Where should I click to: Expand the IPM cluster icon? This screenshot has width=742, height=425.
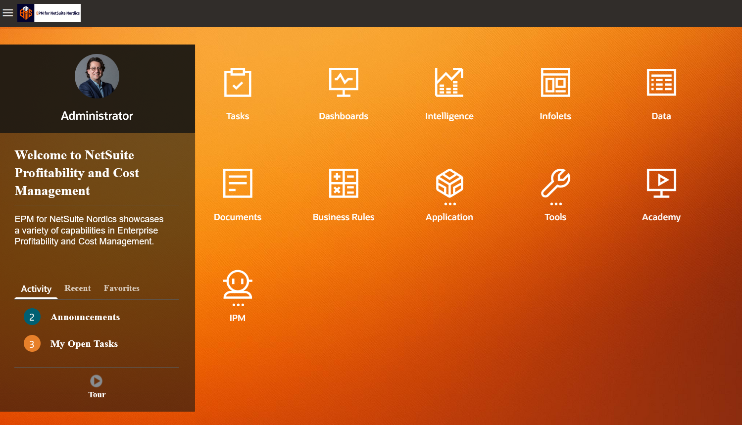238,284
